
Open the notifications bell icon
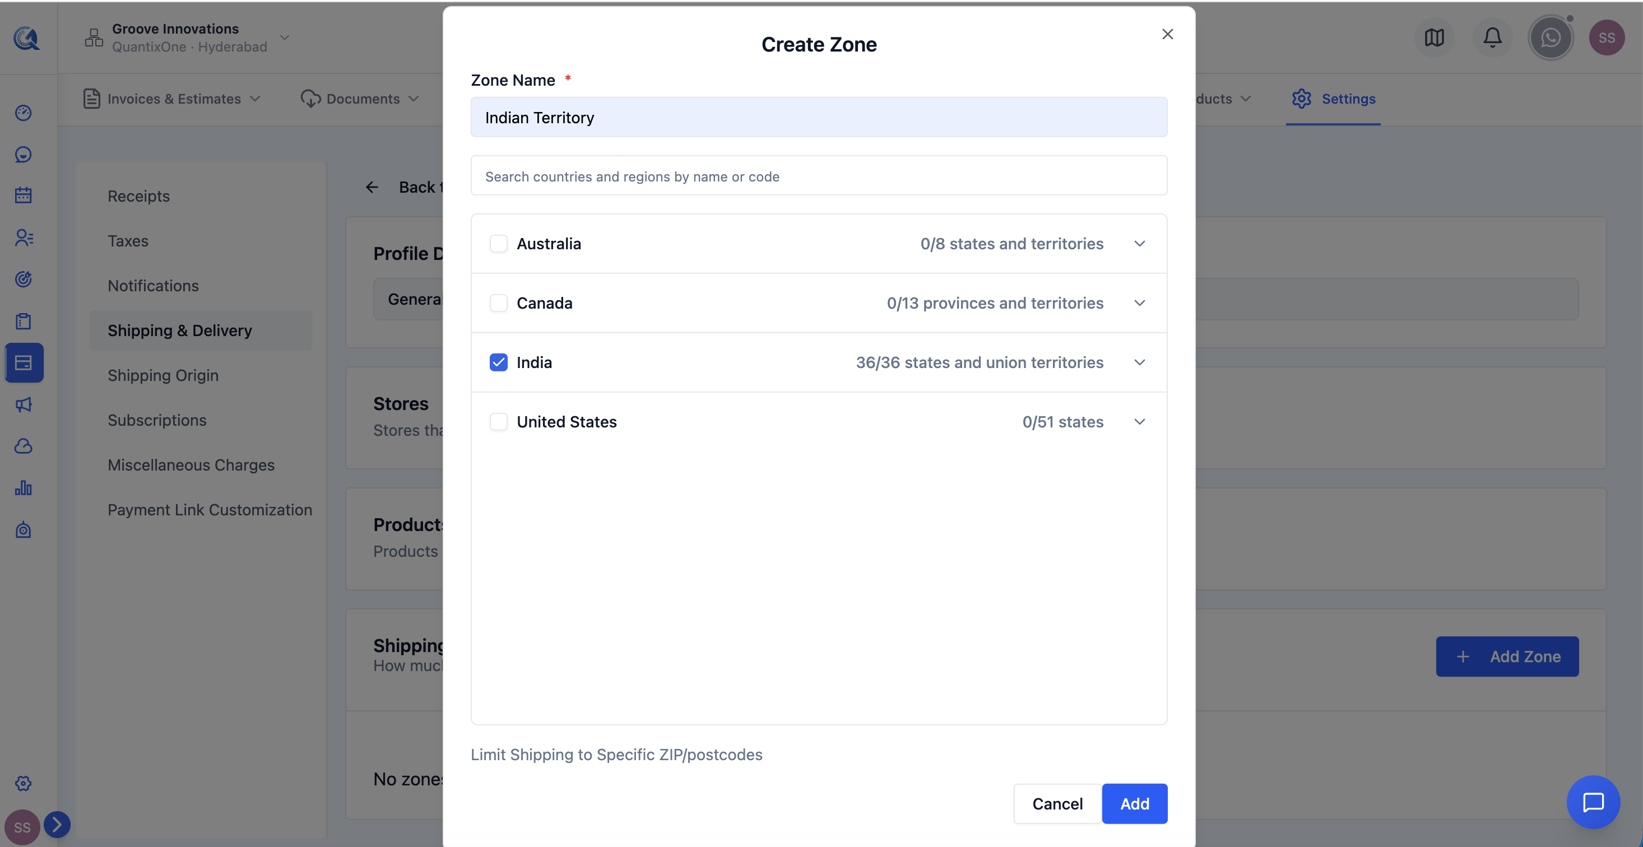(1492, 38)
